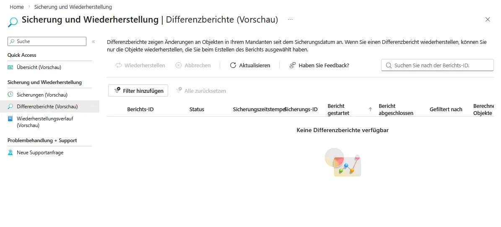Click the Sicherungen (Vorschau) clock icon
The width and height of the screenshot is (501, 227).
(10, 95)
